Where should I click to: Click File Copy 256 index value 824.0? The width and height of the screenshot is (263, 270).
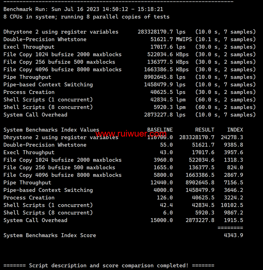(x=235, y=167)
